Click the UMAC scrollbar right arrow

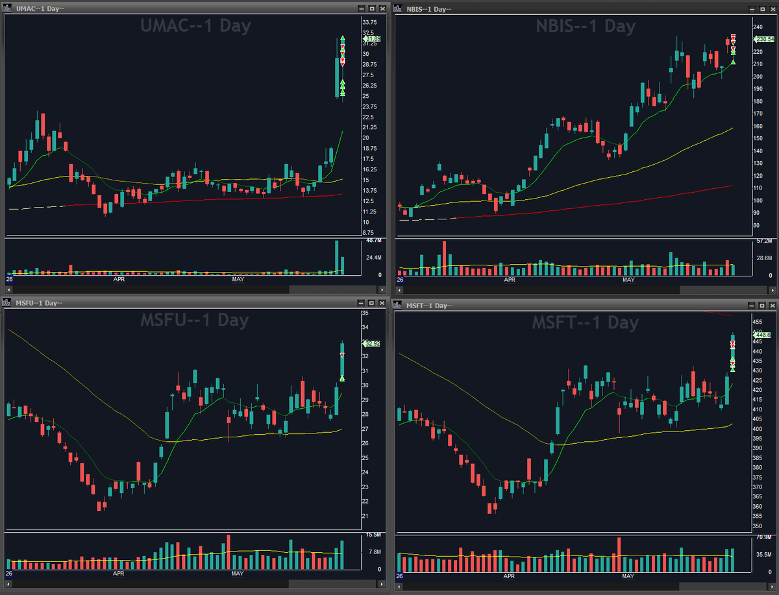[x=383, y=289]
